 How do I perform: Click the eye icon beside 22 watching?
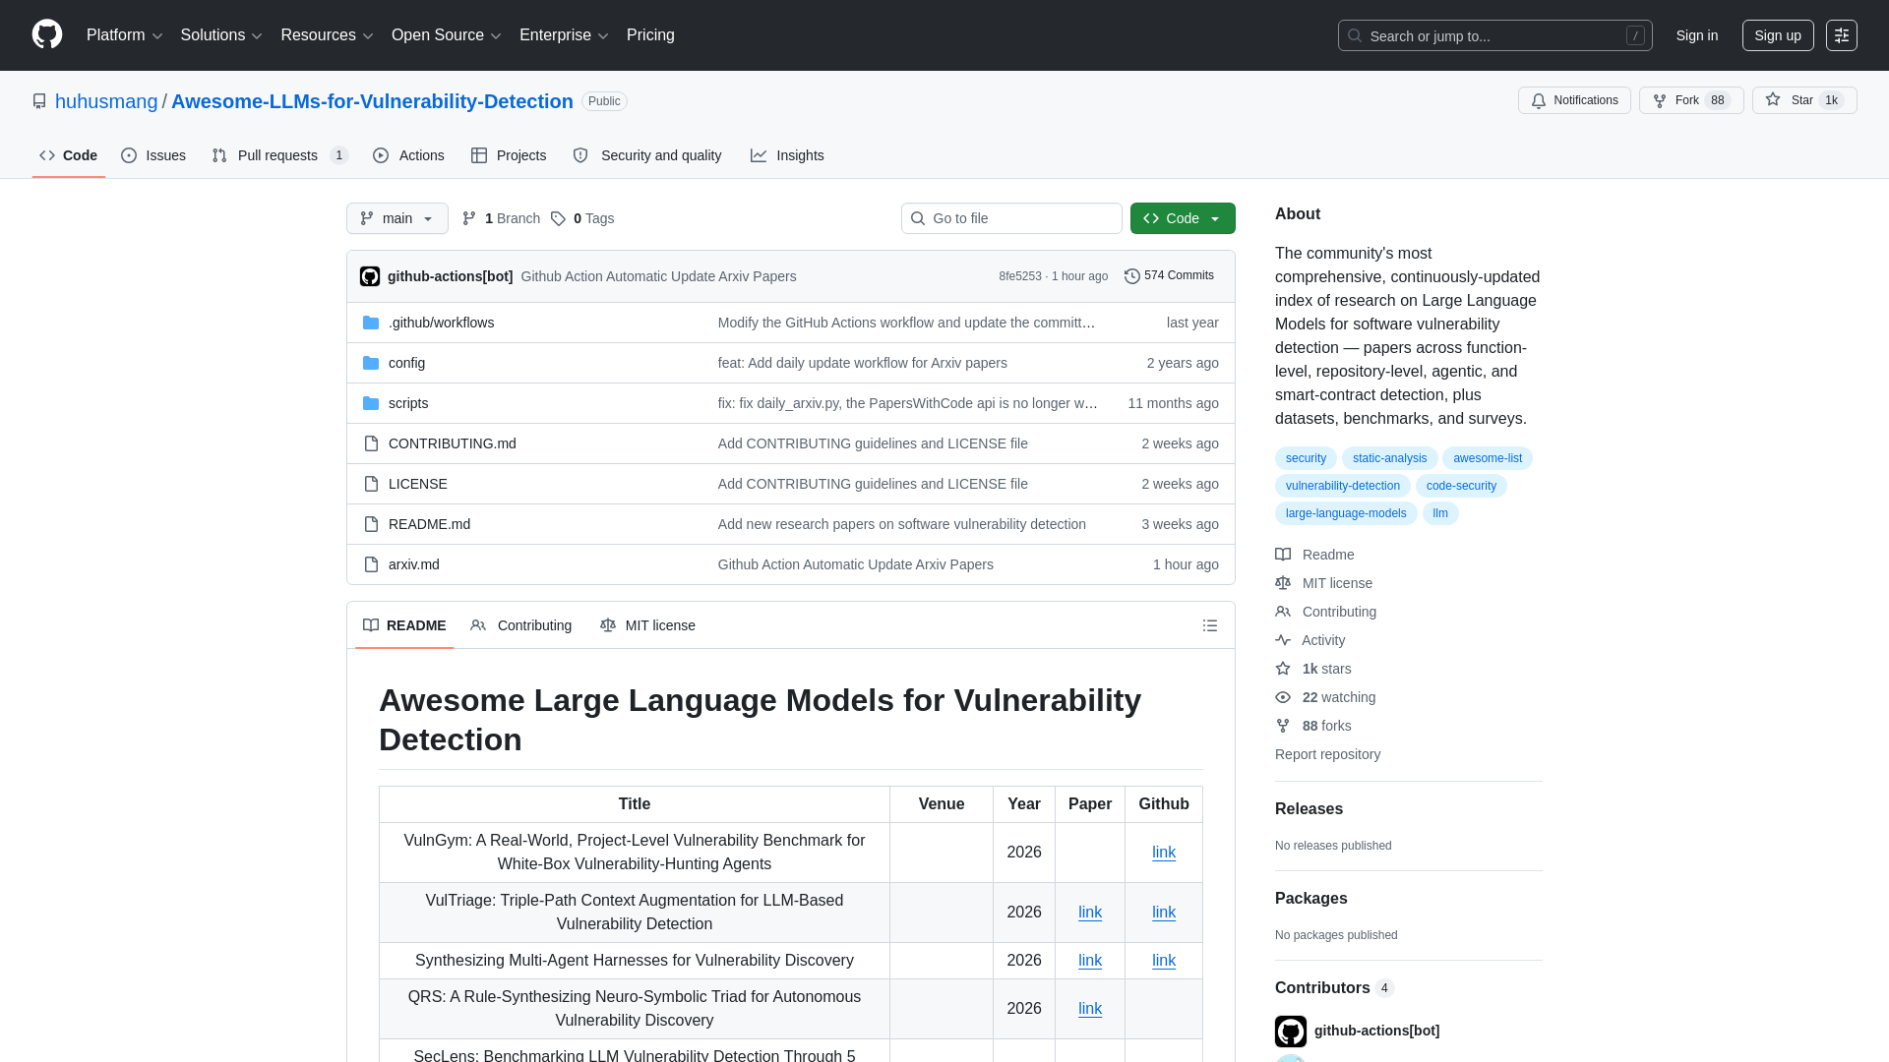tap(1283, 697)
